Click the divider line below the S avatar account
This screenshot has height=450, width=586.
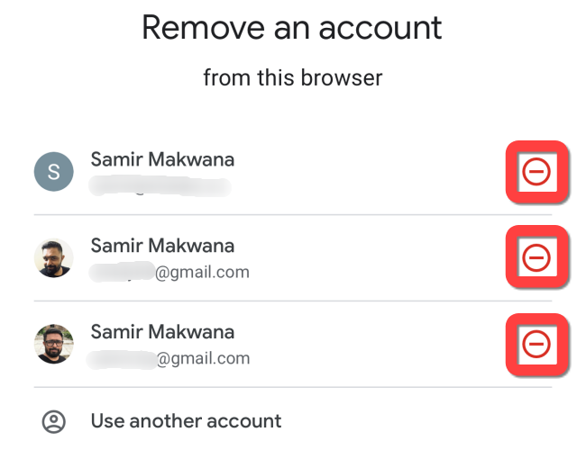point(292,215)
